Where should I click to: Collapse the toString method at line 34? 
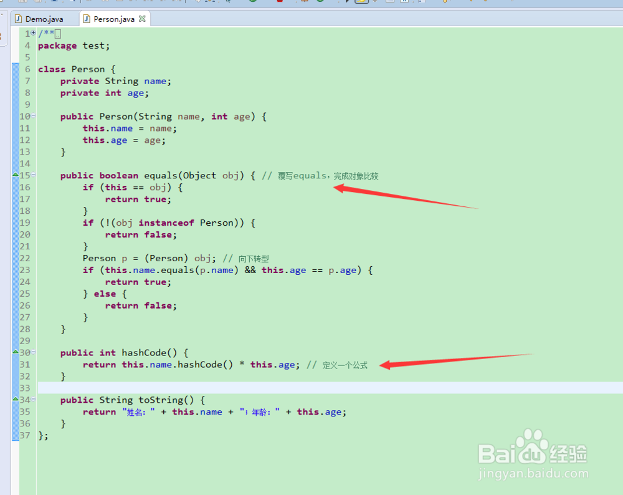[x=34, y=399]
